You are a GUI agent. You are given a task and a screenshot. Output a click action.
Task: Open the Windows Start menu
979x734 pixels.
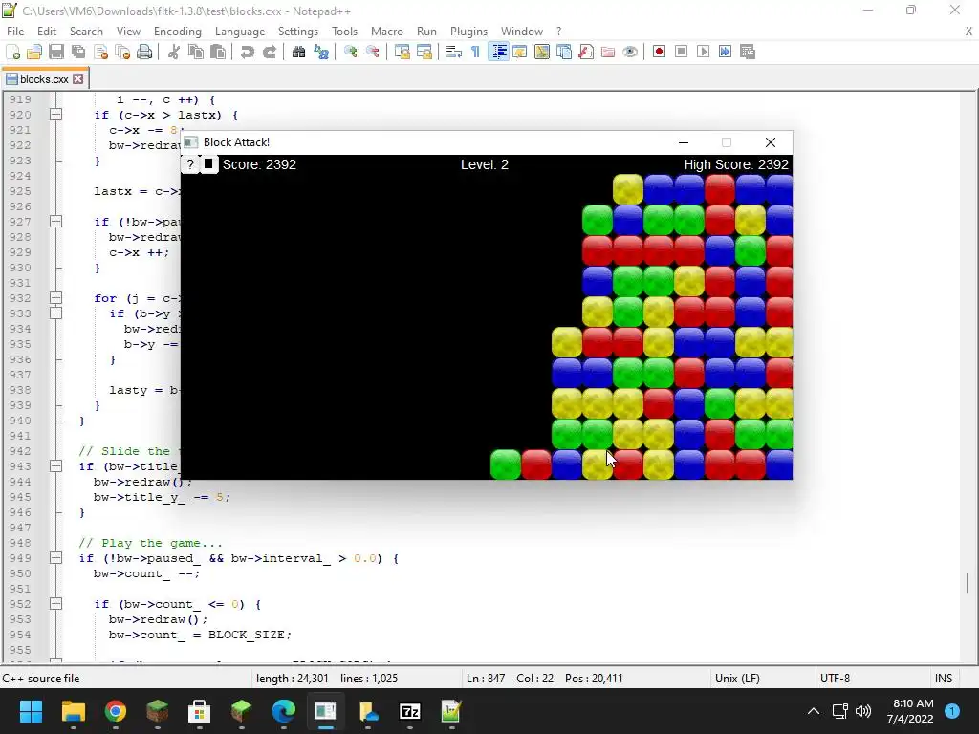31,711
